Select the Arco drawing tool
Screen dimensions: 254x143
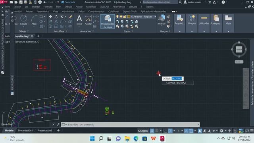[x=34, y=20]
